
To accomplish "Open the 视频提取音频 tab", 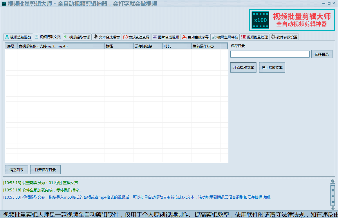I will (77, 37).
